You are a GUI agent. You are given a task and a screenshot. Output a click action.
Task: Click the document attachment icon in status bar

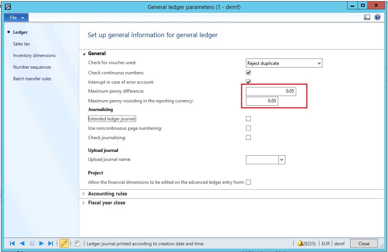(x=77, y=243)
